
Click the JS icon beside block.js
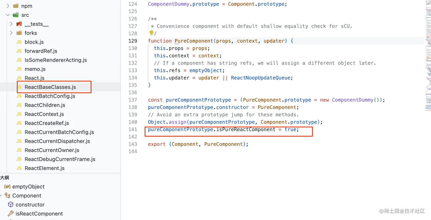(19, 42)
